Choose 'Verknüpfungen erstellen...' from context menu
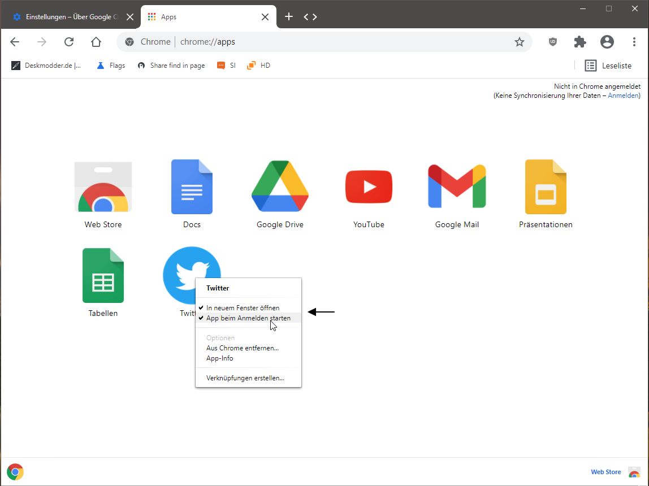The image size is (649, 486). [245, 377]
